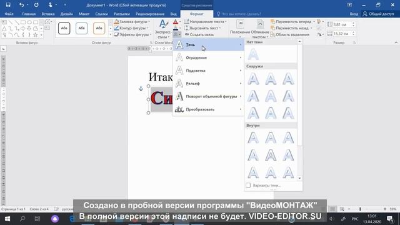400x225 pixels.
Task: Switch to the Вставка ribbon tab
Action: [x=48, y=14]
